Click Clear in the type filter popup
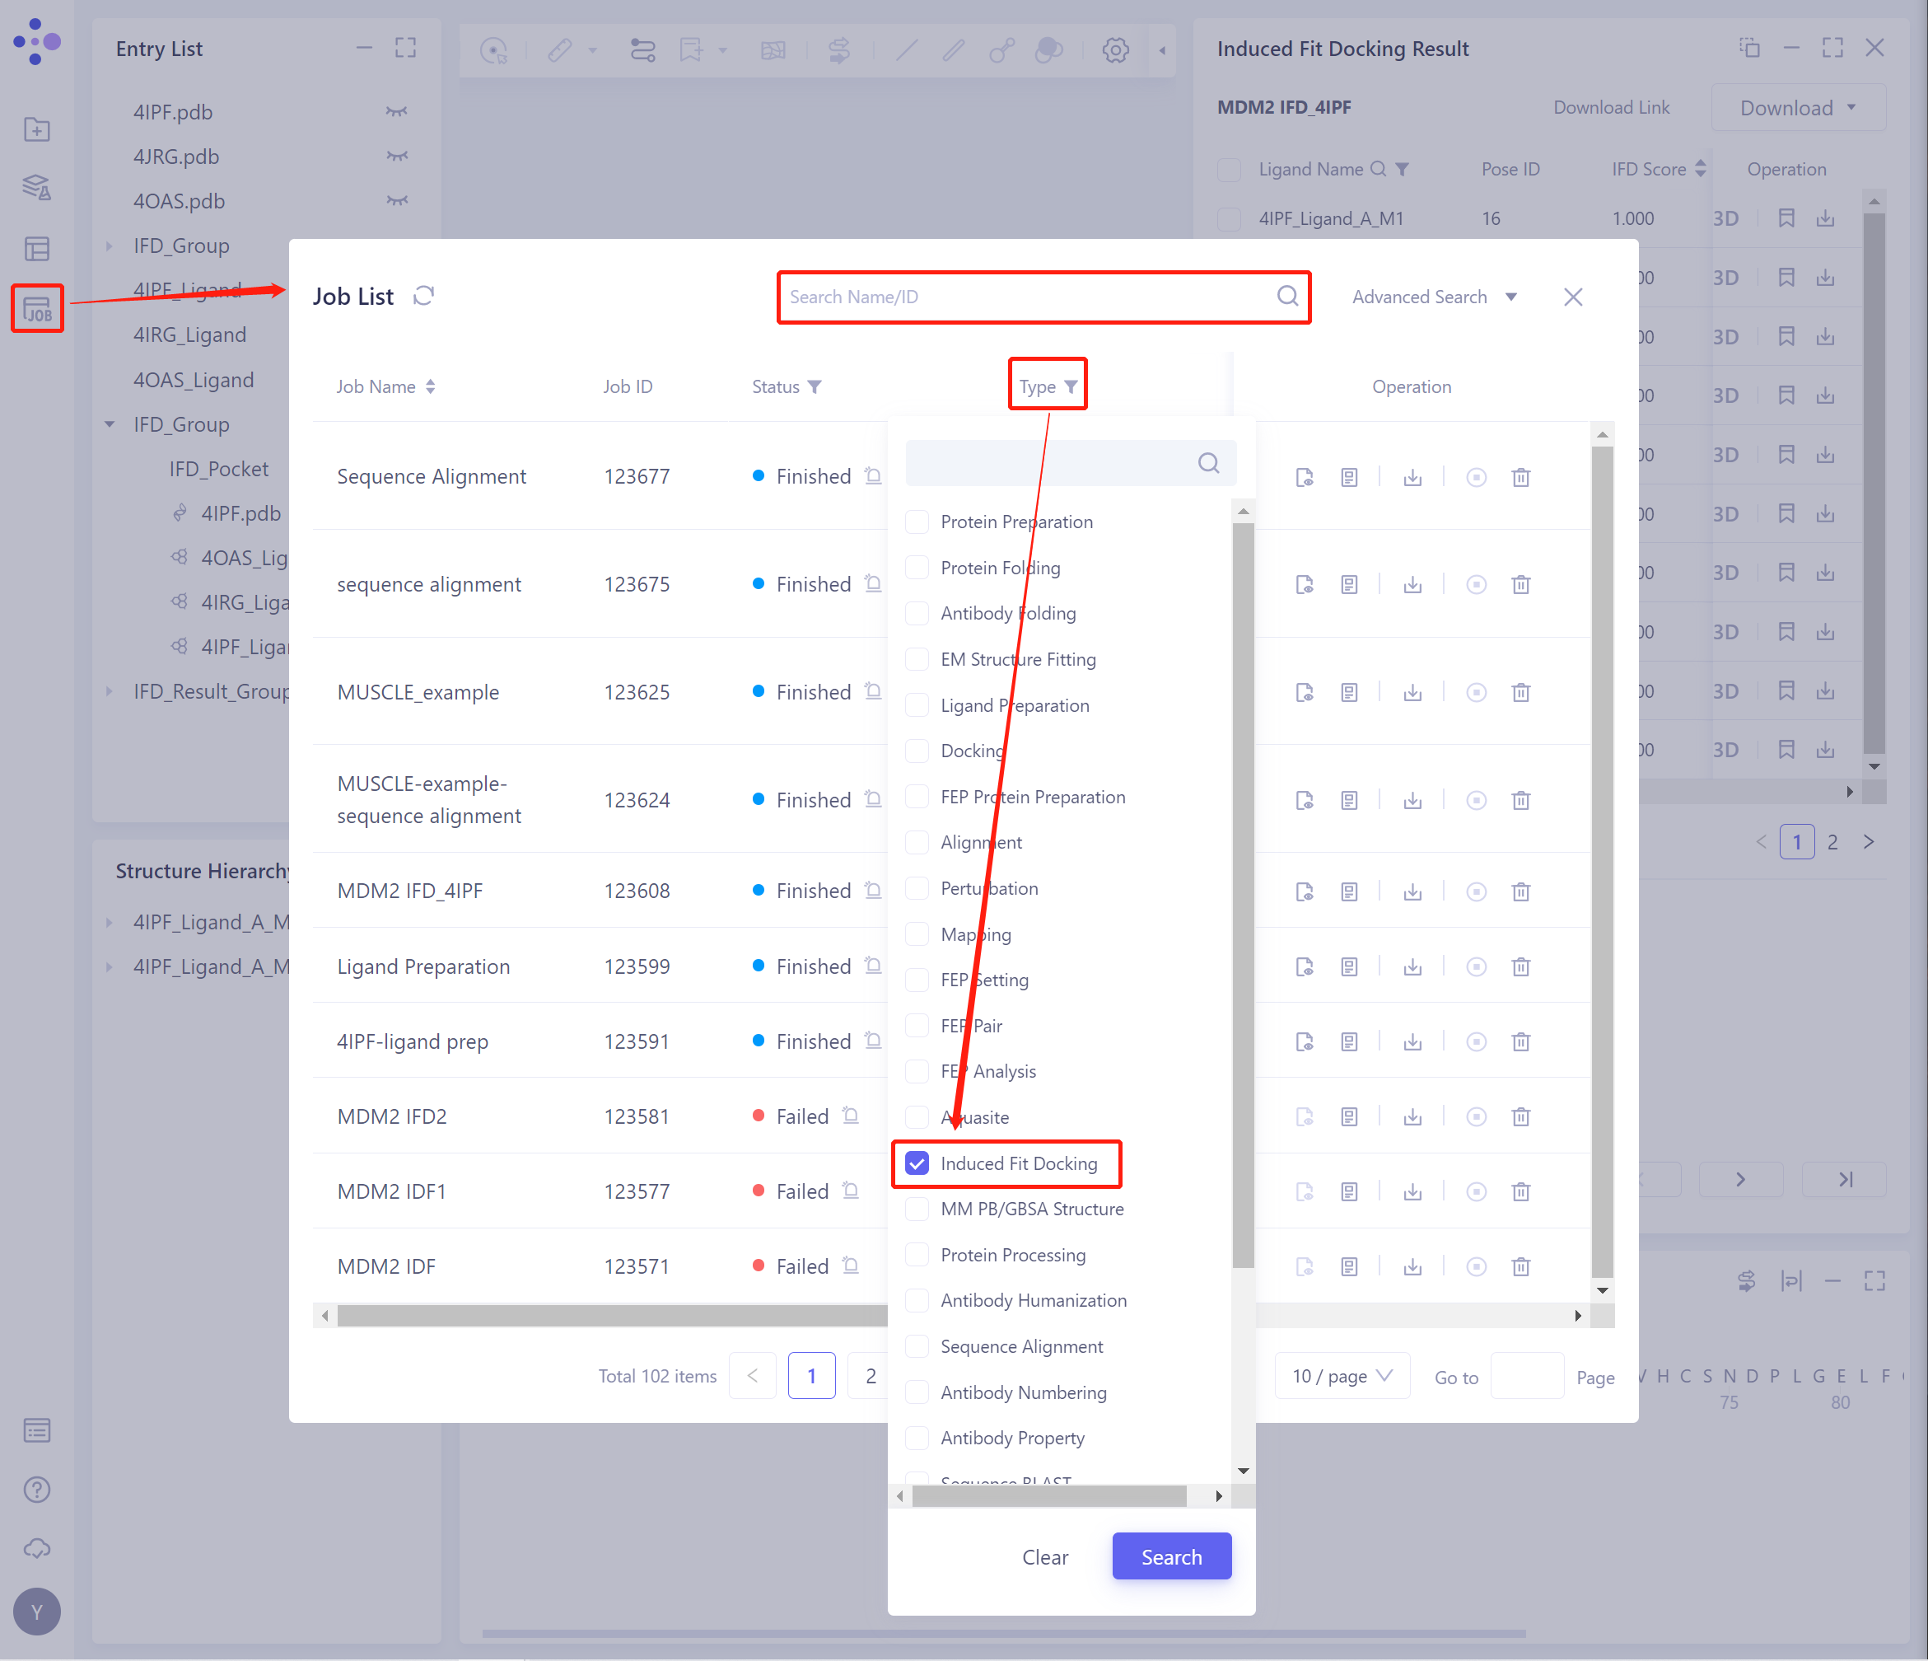Viewport: 1928px width, 1661px height. click(x=1044, y=1556)
